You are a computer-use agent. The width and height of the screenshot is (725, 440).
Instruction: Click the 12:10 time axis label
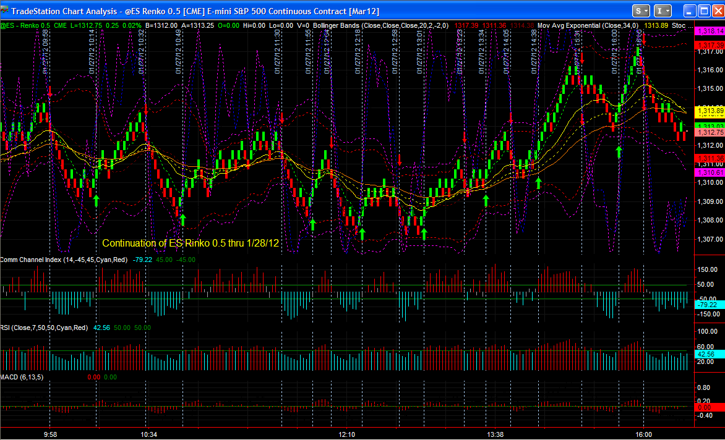click(347, 434)
